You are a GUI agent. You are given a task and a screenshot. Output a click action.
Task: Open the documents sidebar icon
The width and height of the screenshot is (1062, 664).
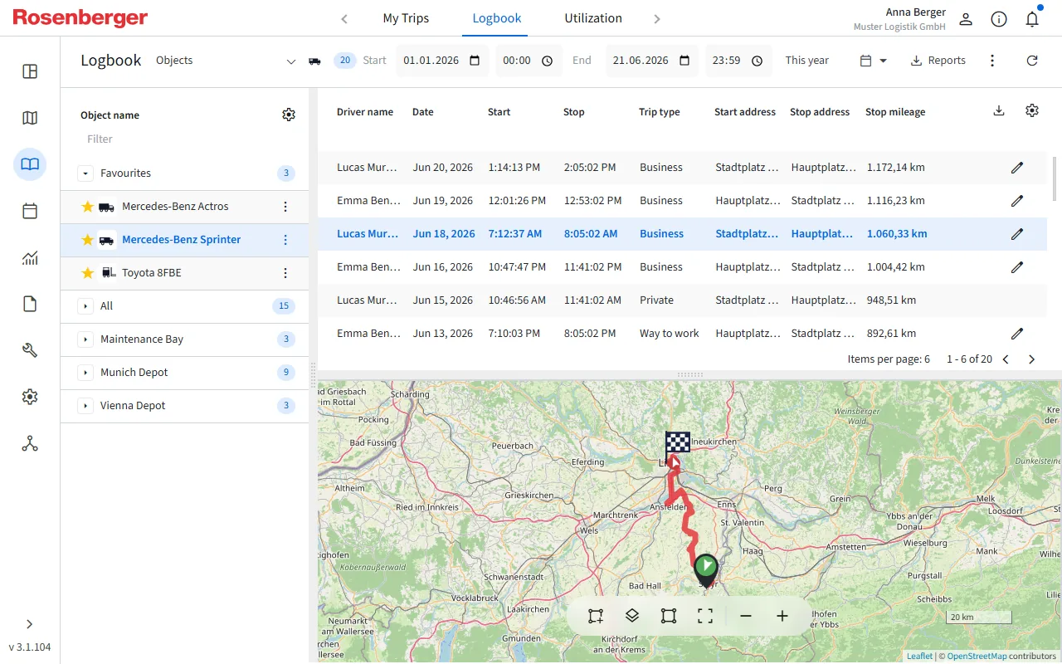(30, 304)
